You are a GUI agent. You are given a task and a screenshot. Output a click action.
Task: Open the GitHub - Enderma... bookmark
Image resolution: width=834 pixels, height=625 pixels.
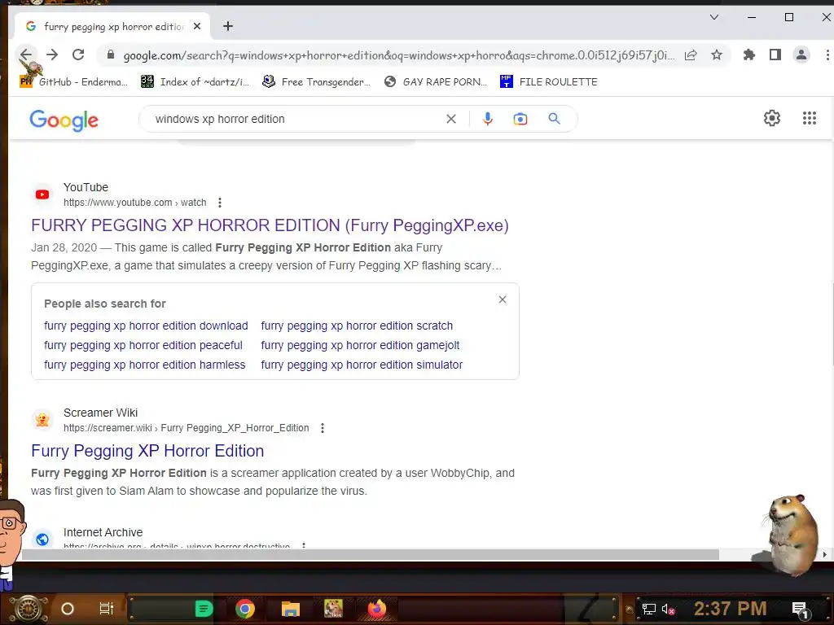pos(73,82)
